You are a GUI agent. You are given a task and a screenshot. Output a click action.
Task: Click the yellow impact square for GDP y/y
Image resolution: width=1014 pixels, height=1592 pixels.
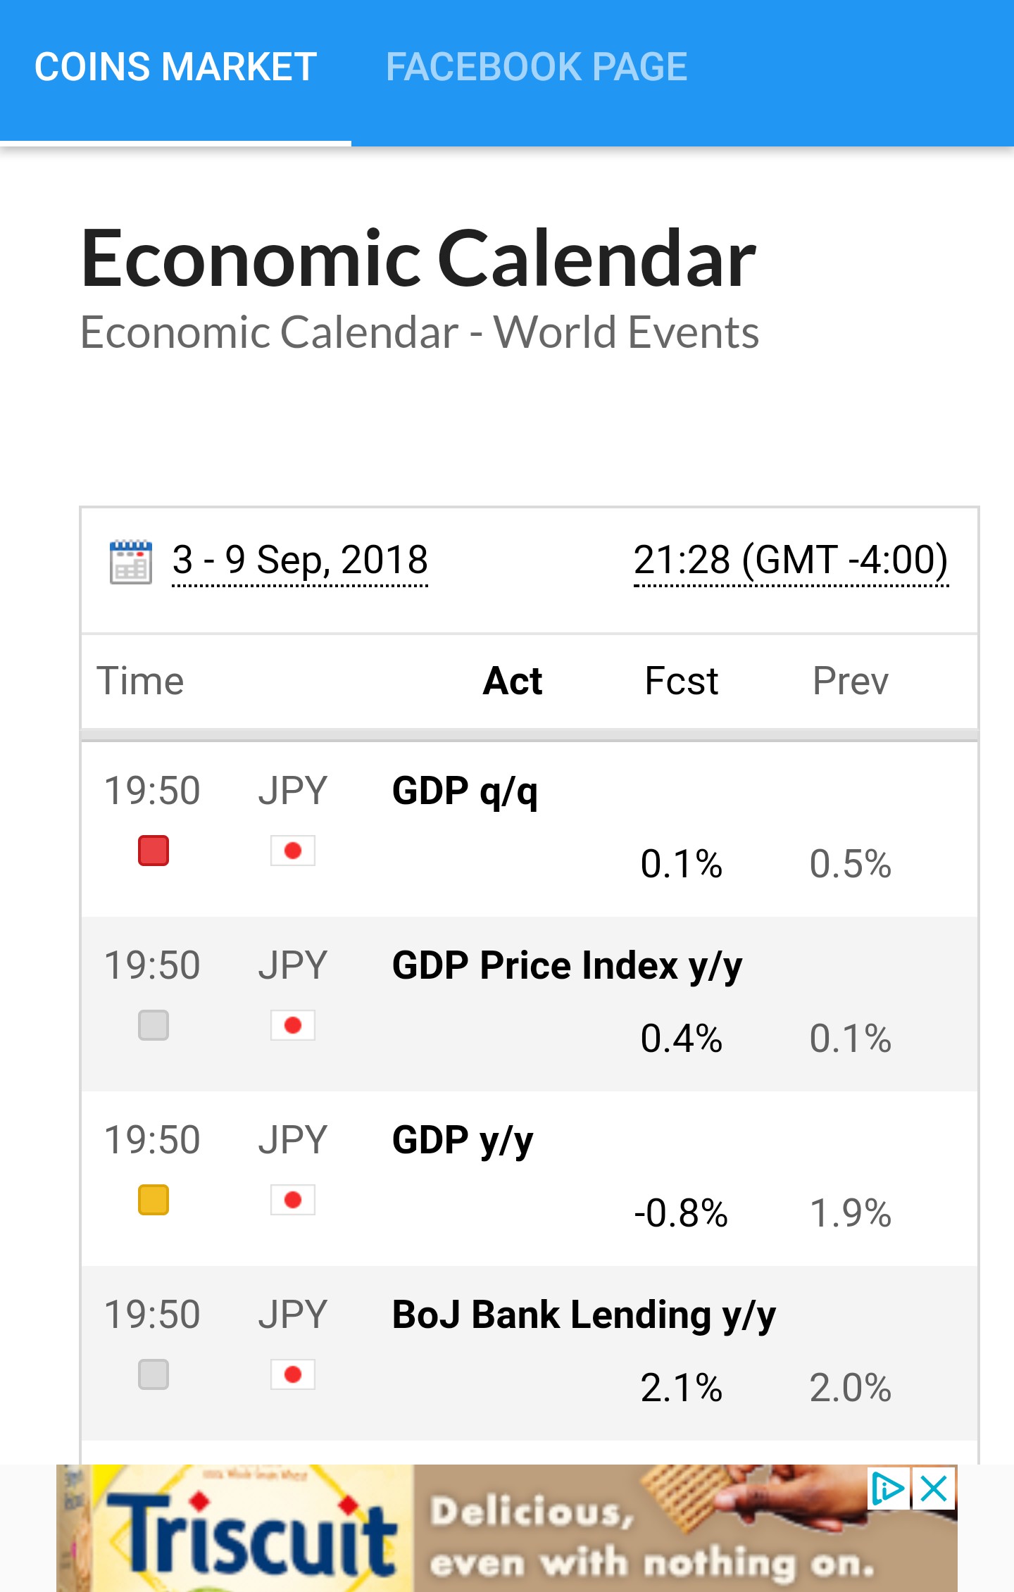pos(154,1200)
